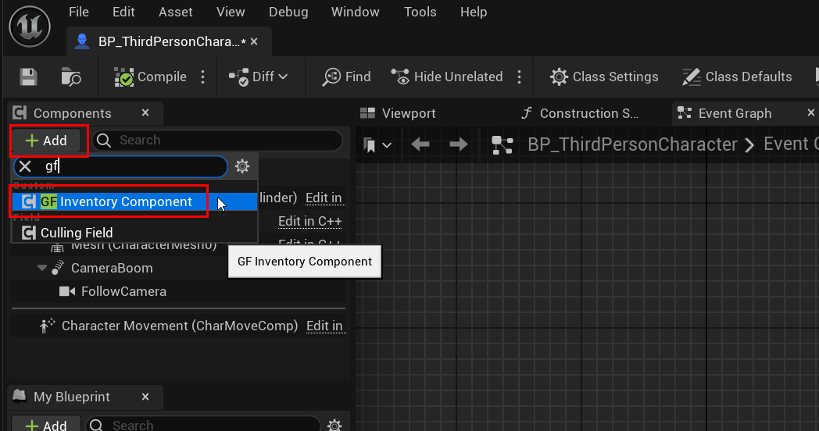Collapse the CameraBoom tree item
Image resolution: width=819 pixels, height=431 pixels.
click(x=42, y=268)
